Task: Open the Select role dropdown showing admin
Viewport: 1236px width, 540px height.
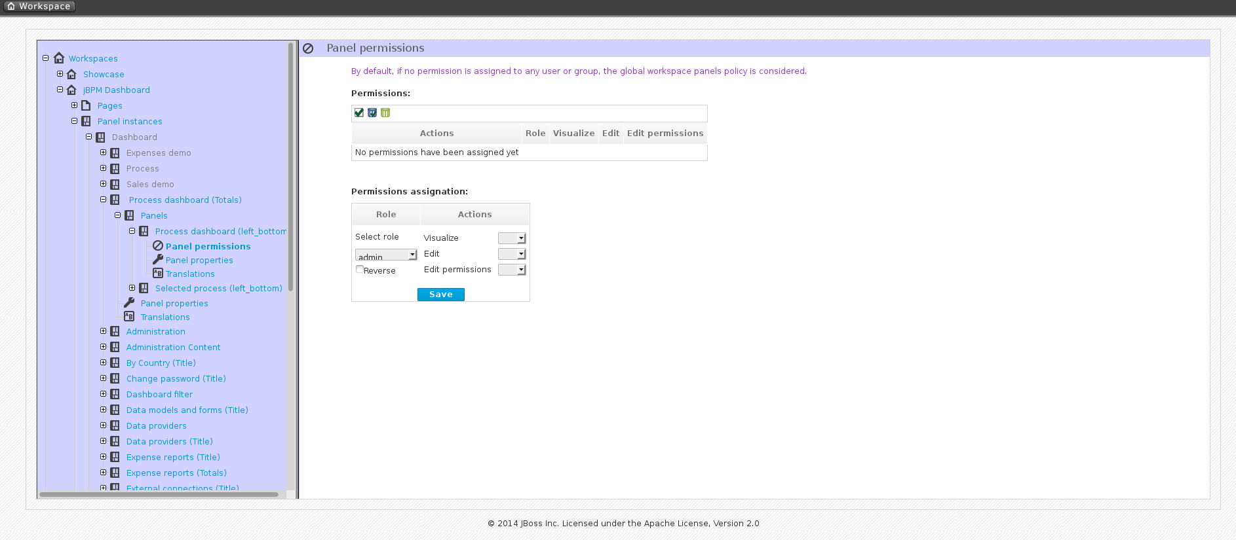Action: [x=386, y=255]
